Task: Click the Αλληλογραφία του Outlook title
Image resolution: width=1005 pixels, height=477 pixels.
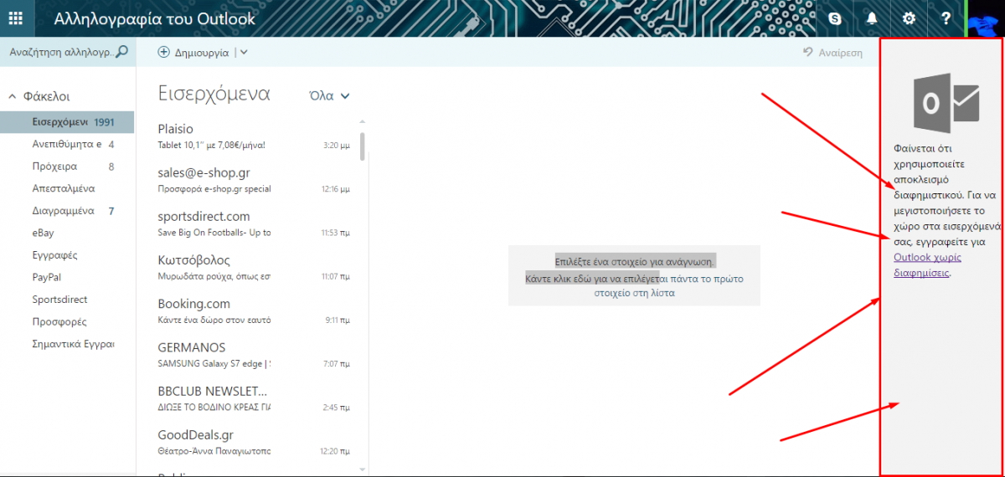Action: tap(155, 18)
